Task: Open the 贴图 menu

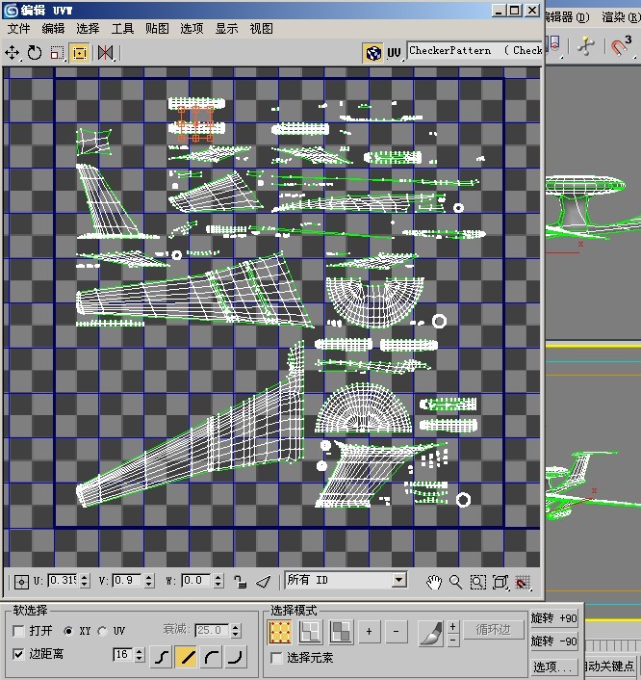Action: [x=157, y=29]
